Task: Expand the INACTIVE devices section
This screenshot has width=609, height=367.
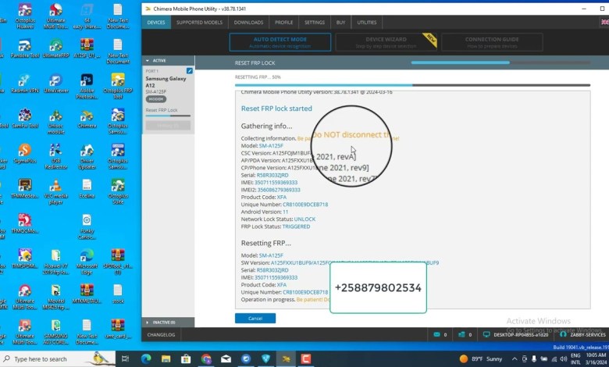Action: (148, 322)
